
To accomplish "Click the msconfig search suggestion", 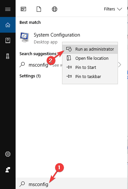I will pyautogui.click(x=38, y=65).
